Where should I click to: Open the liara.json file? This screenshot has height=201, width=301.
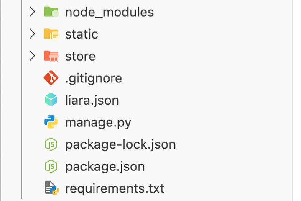point(92,100)
